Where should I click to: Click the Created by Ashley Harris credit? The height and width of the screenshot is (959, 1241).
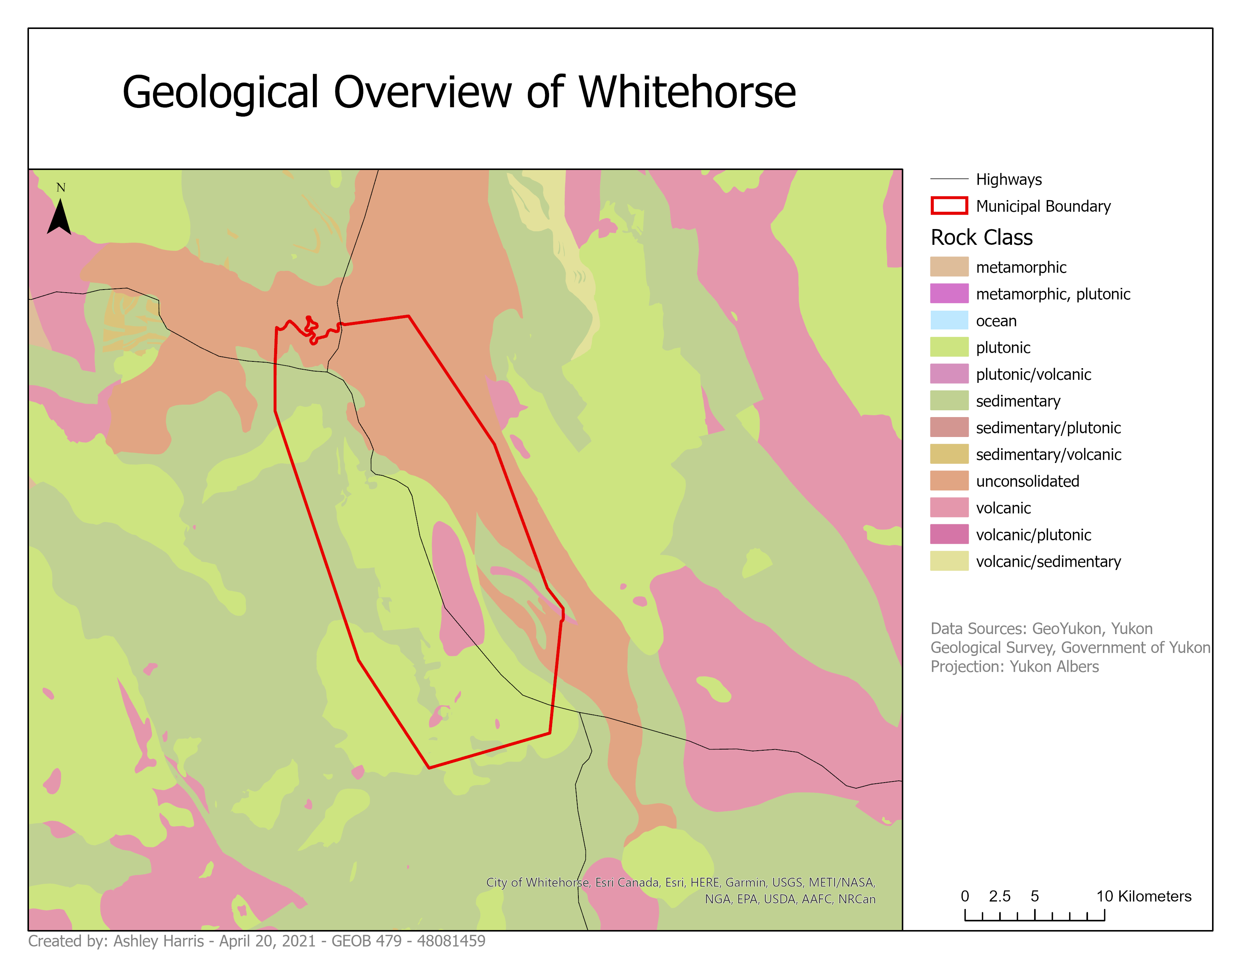256,941
